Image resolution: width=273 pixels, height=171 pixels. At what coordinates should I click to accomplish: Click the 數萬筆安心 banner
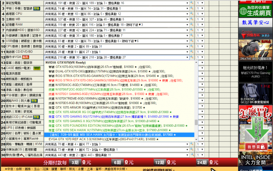[255, 23]
